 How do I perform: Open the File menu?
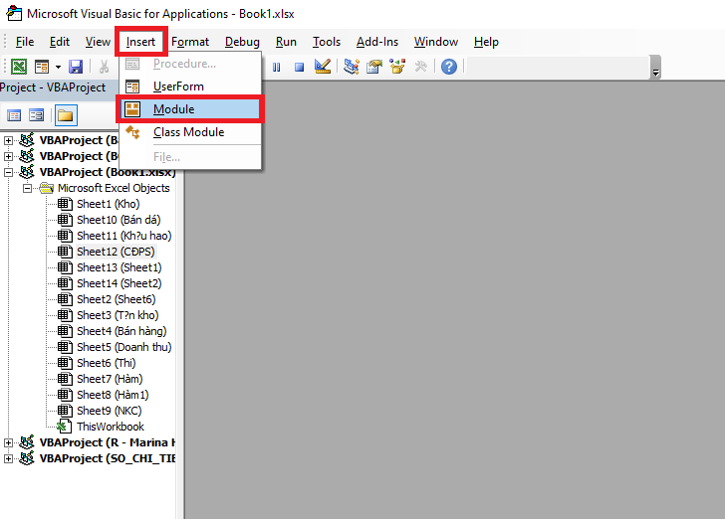coord(25,42)
